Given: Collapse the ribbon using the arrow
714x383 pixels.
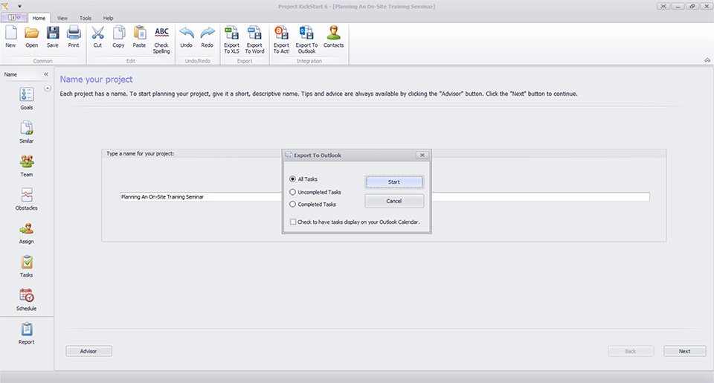Looking at the screenshot, I should coord(707,60).
